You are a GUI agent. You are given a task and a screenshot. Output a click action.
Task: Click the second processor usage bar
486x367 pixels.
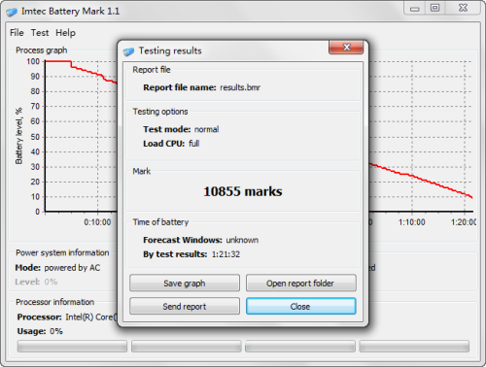(187, 346)
